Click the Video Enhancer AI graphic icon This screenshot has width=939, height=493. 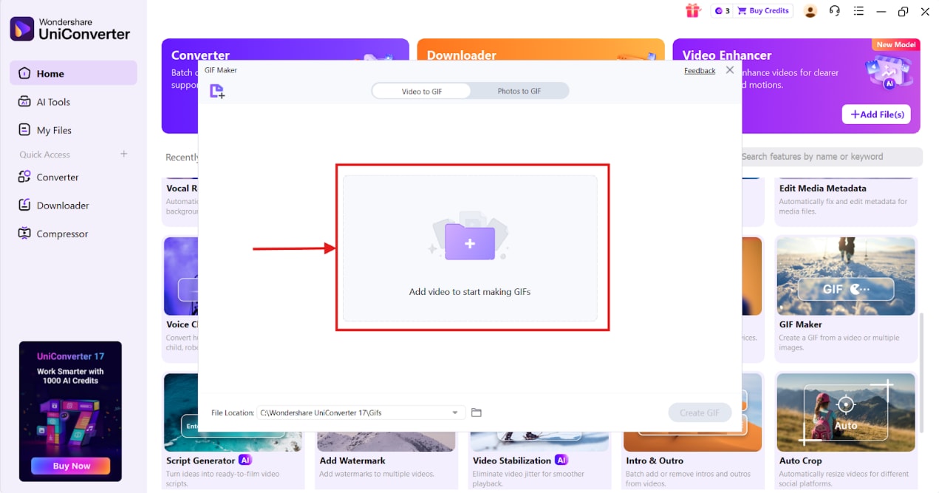point(889,72)
